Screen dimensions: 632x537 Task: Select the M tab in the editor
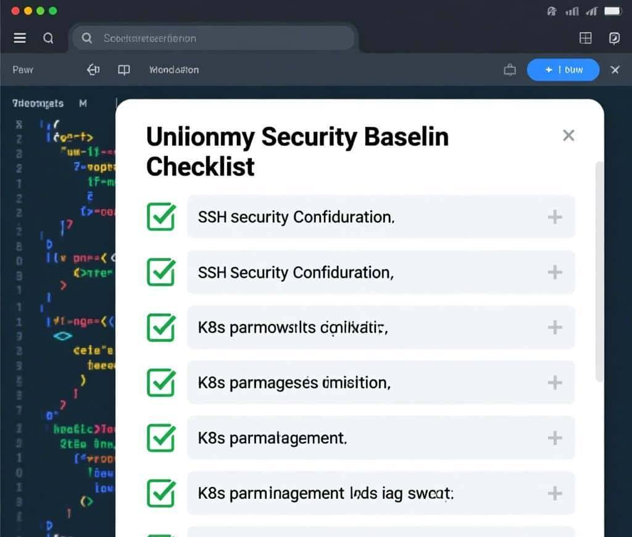(83, 104)
